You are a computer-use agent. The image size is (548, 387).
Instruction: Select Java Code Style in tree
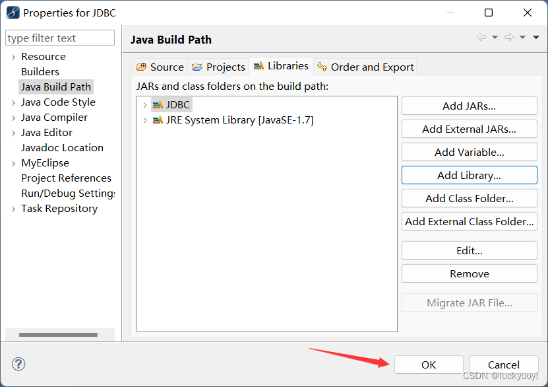(x=58, y=102)
